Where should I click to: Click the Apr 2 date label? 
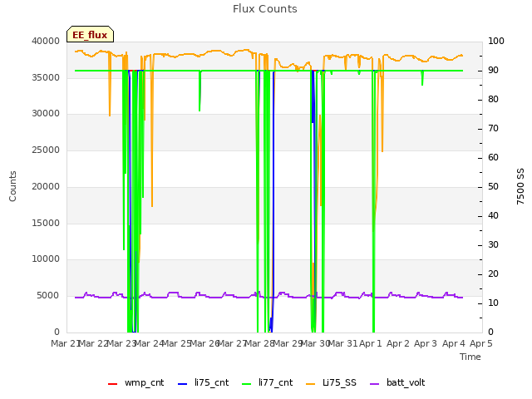click(398, 343)
